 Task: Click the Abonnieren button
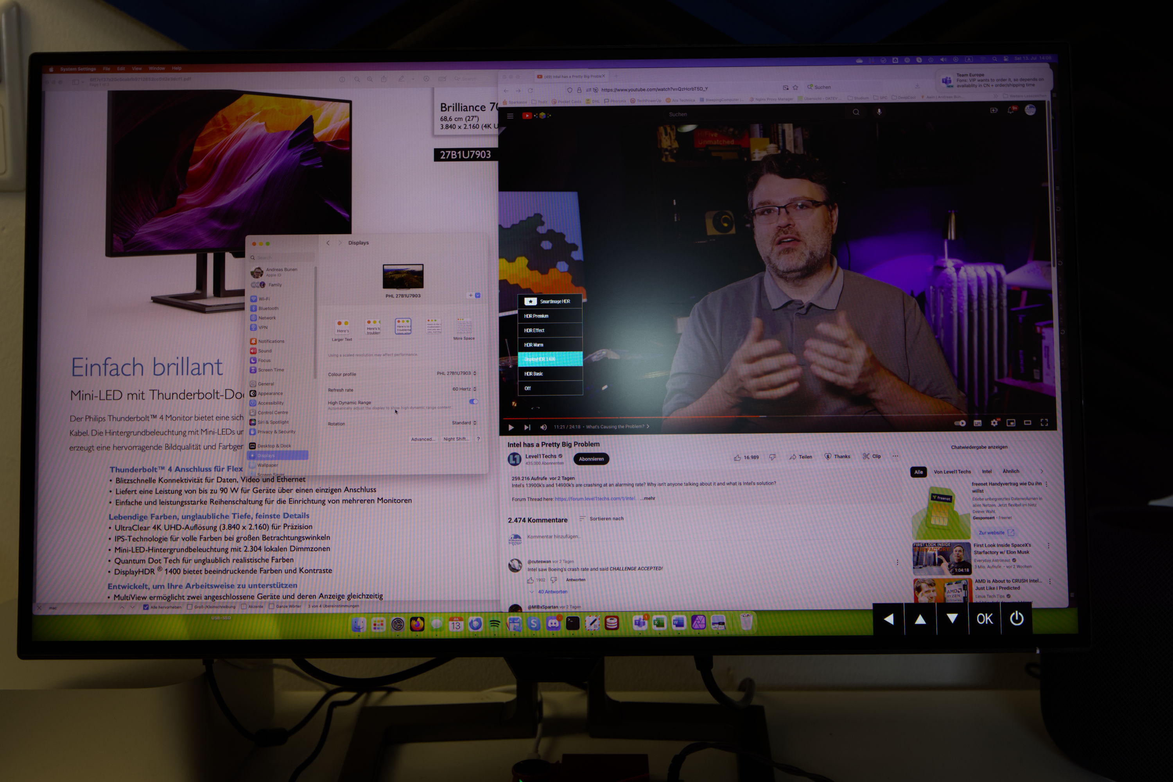[591, 459]
